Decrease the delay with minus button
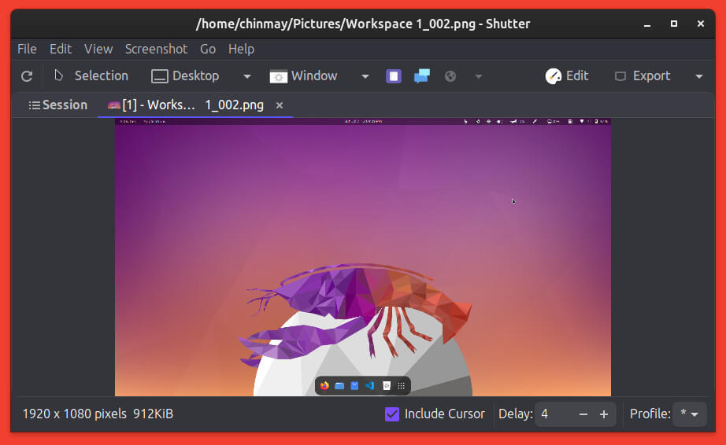Image resolution: width=726 pixels, height=445 pixels. coord(583,414)
